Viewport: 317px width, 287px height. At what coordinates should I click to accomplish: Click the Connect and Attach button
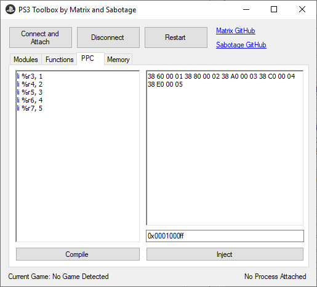coord(41,37)
